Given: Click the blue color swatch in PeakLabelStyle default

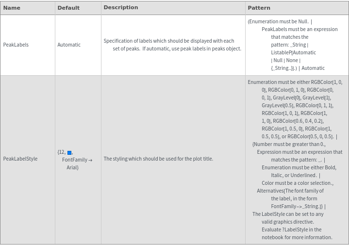Looking at the screenshot, I should [69, 153].
